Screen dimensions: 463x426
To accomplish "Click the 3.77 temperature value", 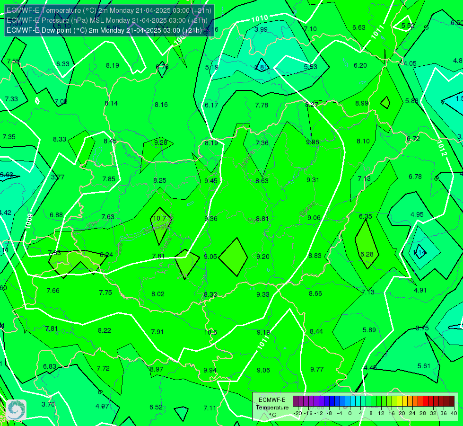I will (58, 177).
